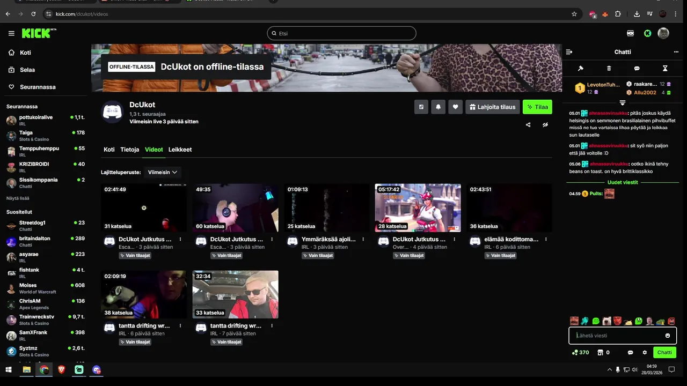
Task: Open the profile avatar menu
Action: coord(663,33)
